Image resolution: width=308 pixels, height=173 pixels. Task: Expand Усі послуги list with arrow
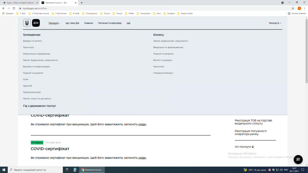tap(244, 147)
